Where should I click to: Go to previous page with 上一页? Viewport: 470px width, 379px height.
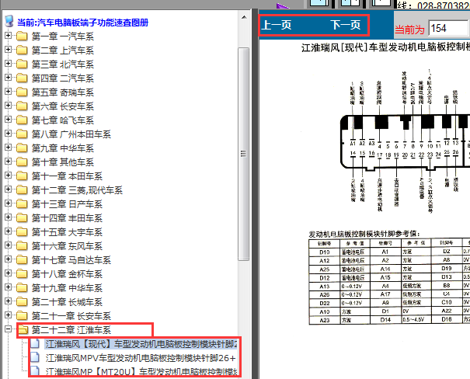coord(277,26)
